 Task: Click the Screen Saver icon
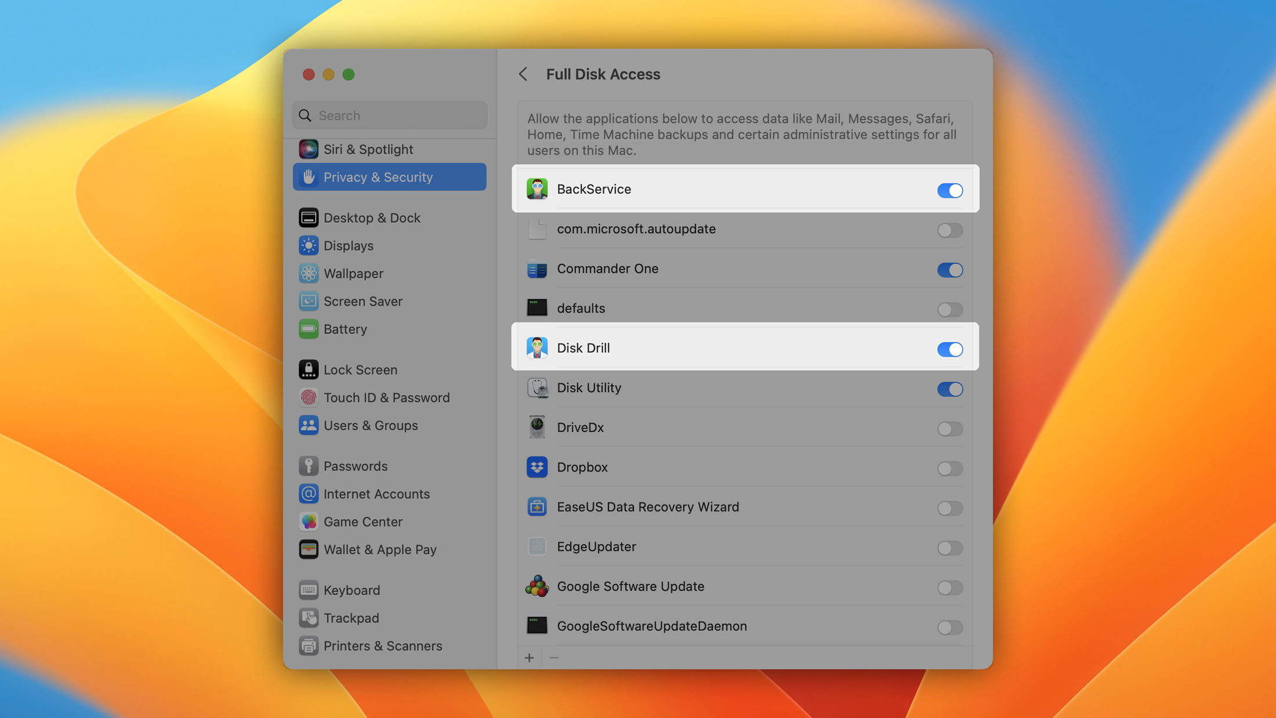point(308,301)
